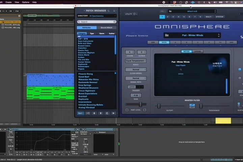Open the Utility gear menu
Screen dimensions: 243x162
(x=135, y=14)
